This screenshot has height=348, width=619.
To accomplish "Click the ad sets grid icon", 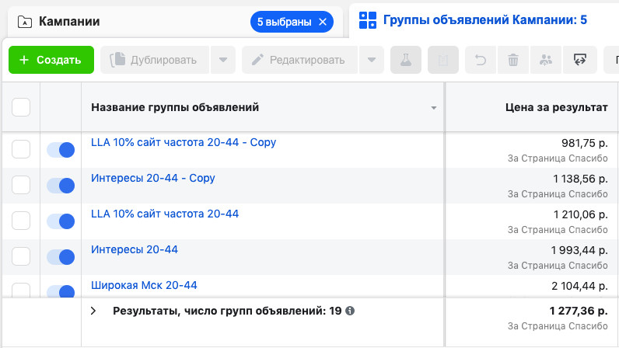I will [x=368, y=21].
